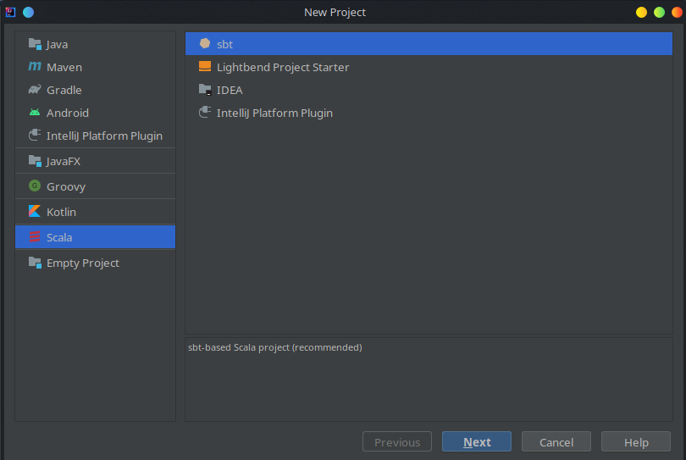Click the orange Lightbend icon
Image resolution: width=686 pixels, height=460 pixels.
click(205, 67)
